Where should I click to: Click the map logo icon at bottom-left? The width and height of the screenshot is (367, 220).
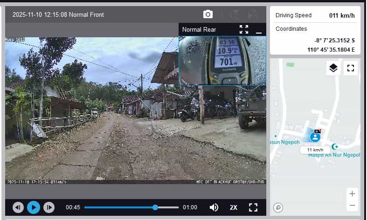pos(278,207)
